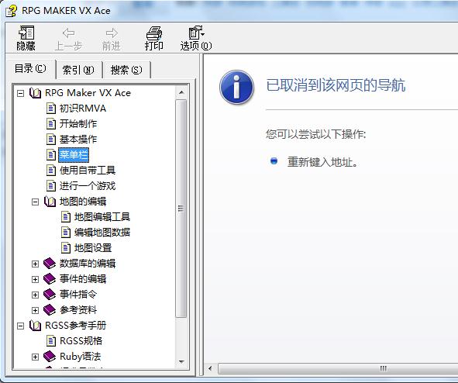Select the 地图编辑工具 topic
The height and width of the screenshot is (383, 458).
point(102,217)
